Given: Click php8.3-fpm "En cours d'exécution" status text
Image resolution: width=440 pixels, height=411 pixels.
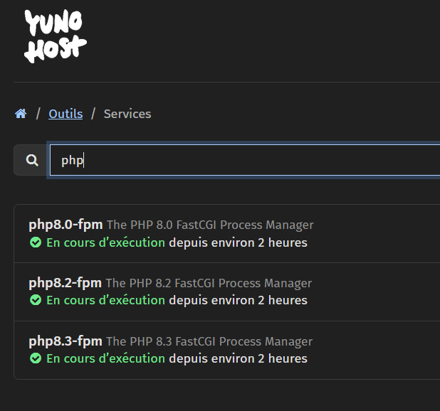Looking at the screenshot, I should click(x=105, y=358).
